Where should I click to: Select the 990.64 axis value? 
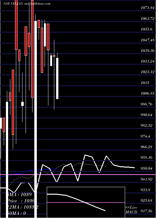(x=147, y=115)
